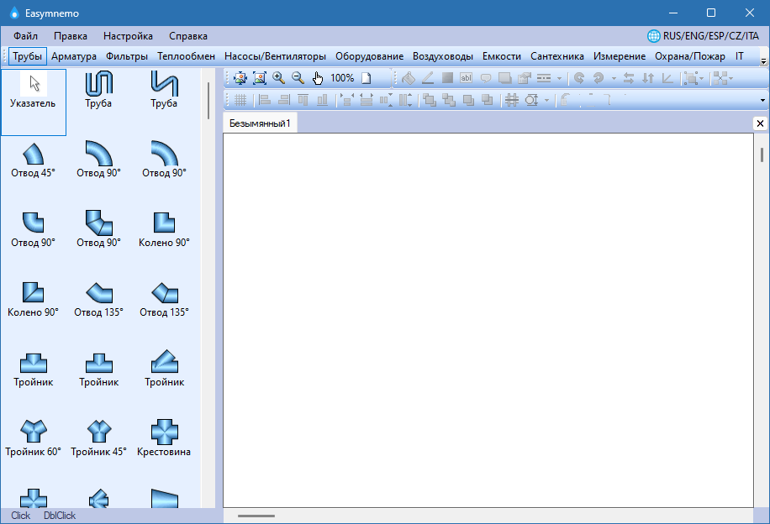Screen dimensions: 770x524
Task: Toggle the hand pan tool
Action: coord(318,78)
